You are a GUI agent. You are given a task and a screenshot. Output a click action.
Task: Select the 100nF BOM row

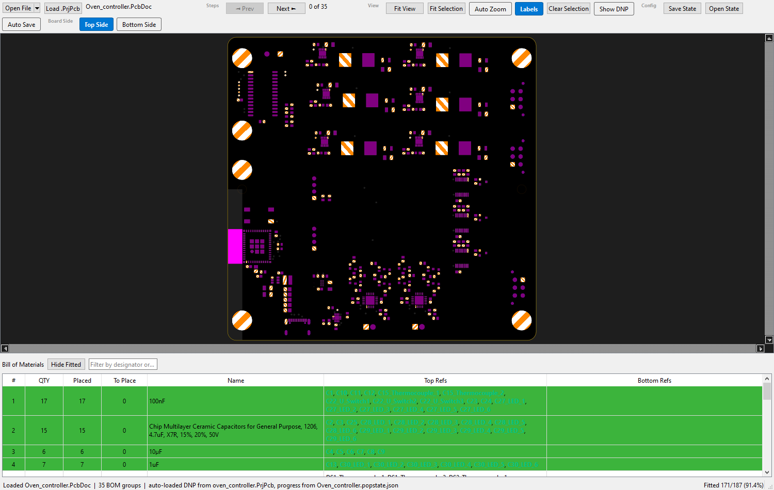[x=382, y=401]
